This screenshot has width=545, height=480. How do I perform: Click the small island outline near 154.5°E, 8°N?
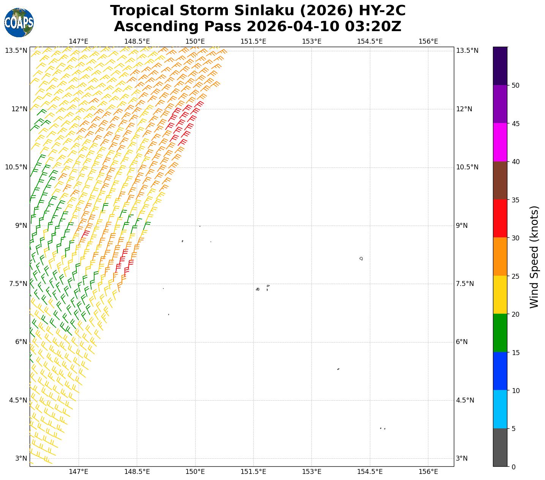click(361, 259)
